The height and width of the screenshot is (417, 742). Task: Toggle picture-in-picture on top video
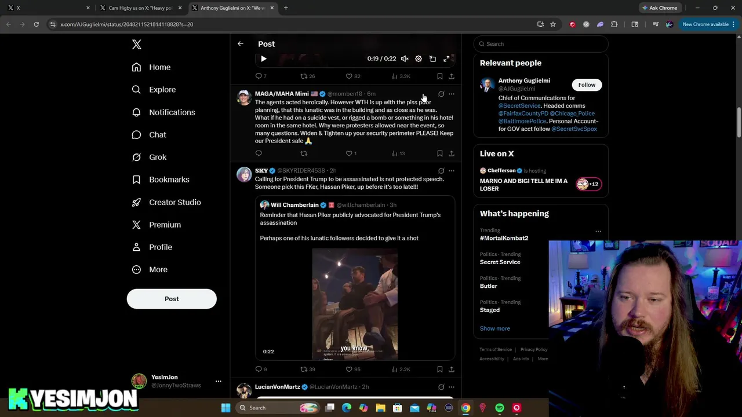(x=432, y=58)
